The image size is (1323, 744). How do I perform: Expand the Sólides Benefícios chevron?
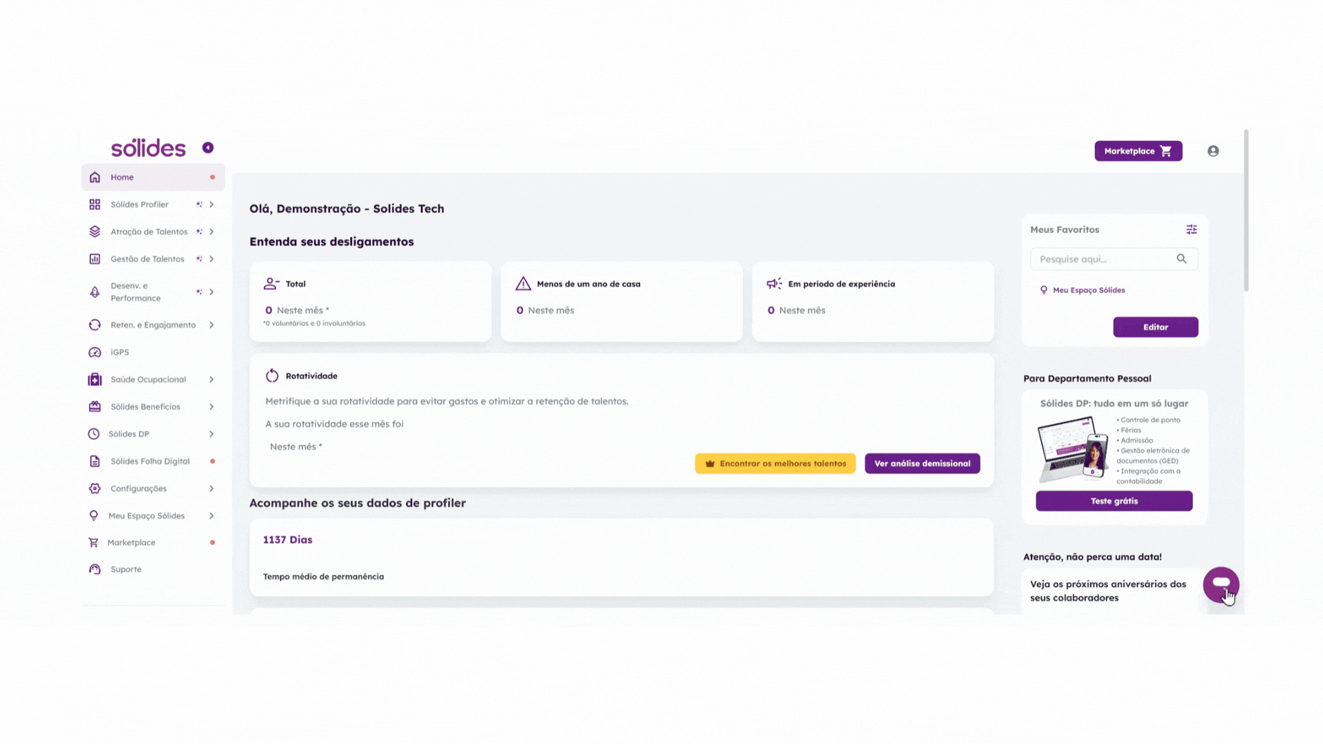pyautogui.click(x=212, y=406)
